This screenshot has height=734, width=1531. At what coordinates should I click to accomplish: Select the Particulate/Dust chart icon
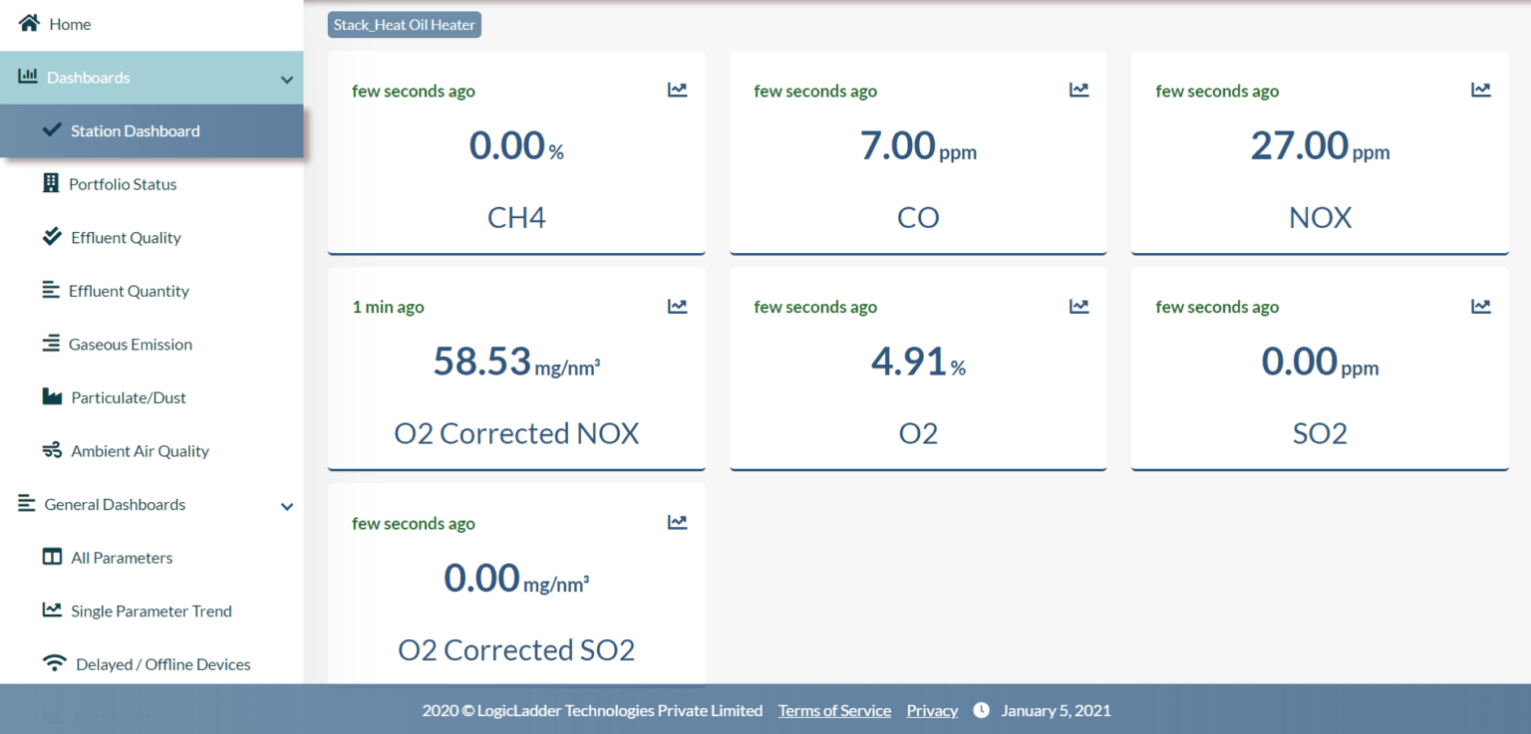point(51,396)
